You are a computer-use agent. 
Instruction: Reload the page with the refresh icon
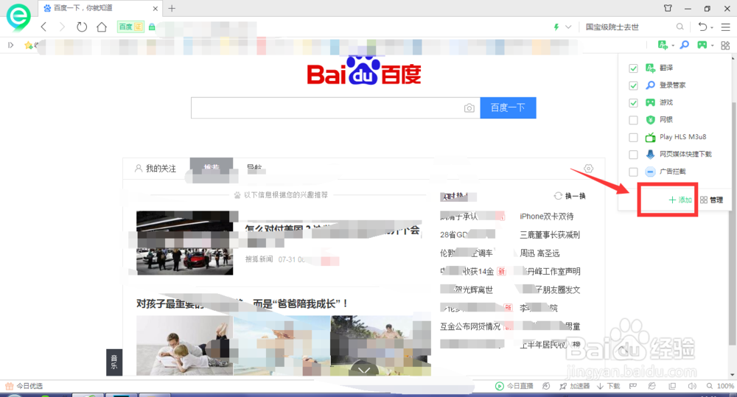tap(82, 27)
